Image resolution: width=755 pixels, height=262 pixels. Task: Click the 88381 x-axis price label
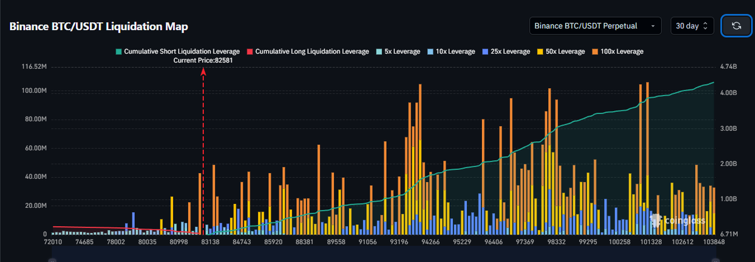coord(304,242)
